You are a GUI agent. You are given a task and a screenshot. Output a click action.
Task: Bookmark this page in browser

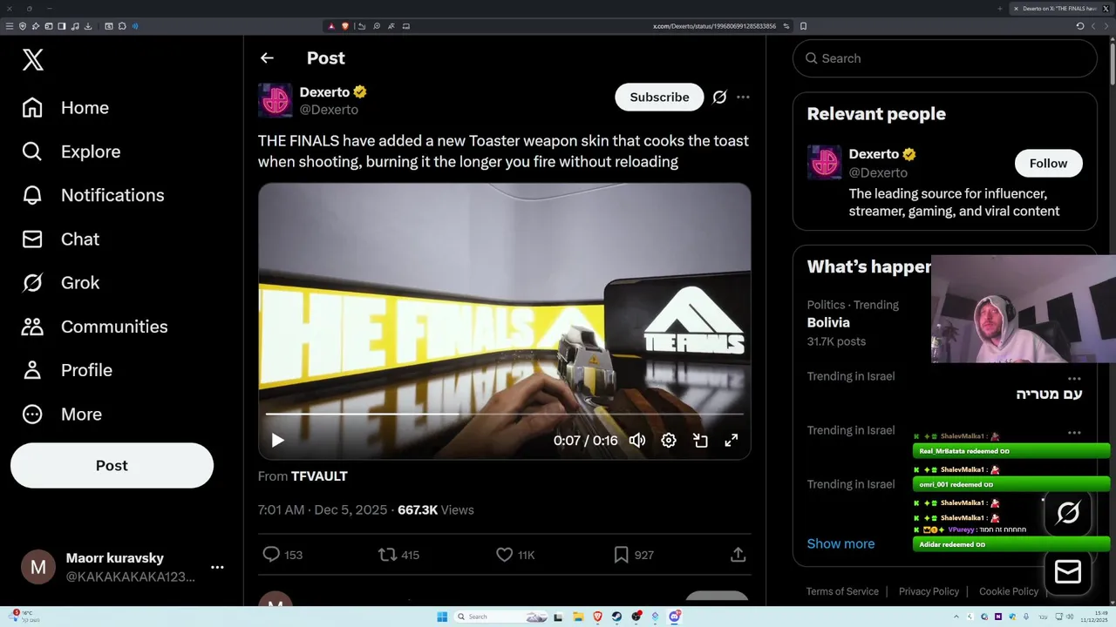(x=803, y=26)
